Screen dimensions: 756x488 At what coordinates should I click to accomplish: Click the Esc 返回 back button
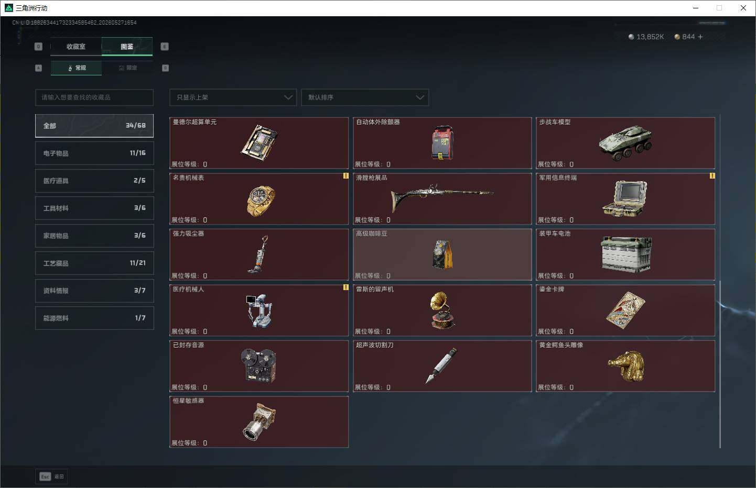(x=51, y=476)
